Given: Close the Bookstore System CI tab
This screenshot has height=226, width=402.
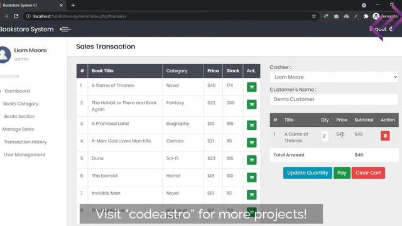Looking at the screenshot, I should point(62,5).
